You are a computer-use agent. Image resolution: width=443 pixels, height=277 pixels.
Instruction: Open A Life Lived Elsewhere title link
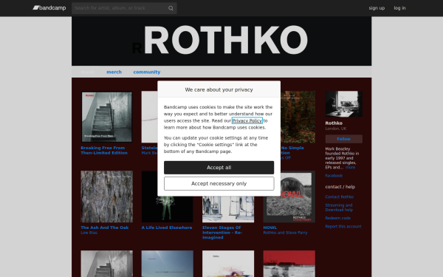pyautogui.click(x=167, y=228)
